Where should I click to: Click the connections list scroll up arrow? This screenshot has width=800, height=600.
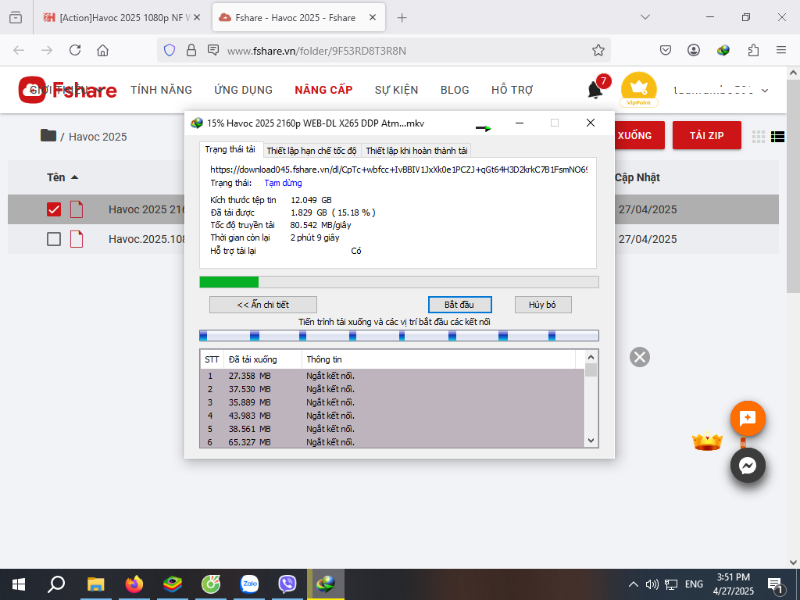click(591, 357)
